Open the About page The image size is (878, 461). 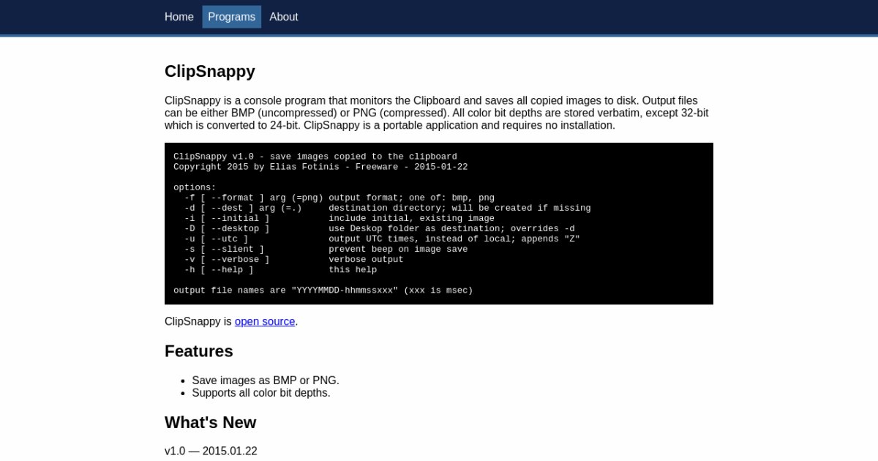tap(283, 17)
